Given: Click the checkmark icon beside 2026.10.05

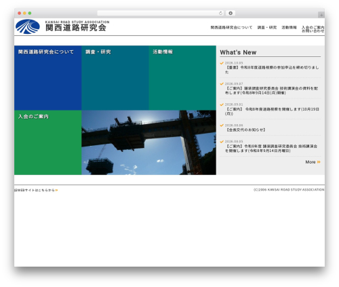Looking at the screenshot, I should (x=222, y=63).
